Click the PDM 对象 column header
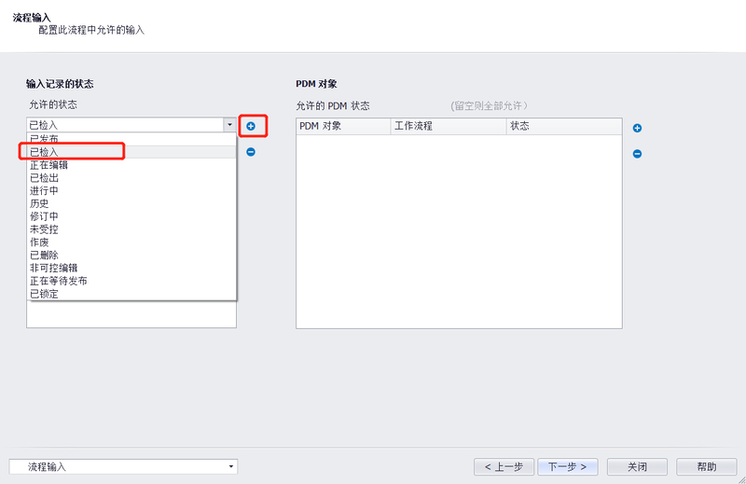Image resolution: width=746 pixels, height=484 pixels. [343, 126]
